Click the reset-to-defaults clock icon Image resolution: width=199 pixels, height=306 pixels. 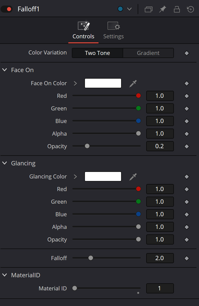click(x=190, y=9)
